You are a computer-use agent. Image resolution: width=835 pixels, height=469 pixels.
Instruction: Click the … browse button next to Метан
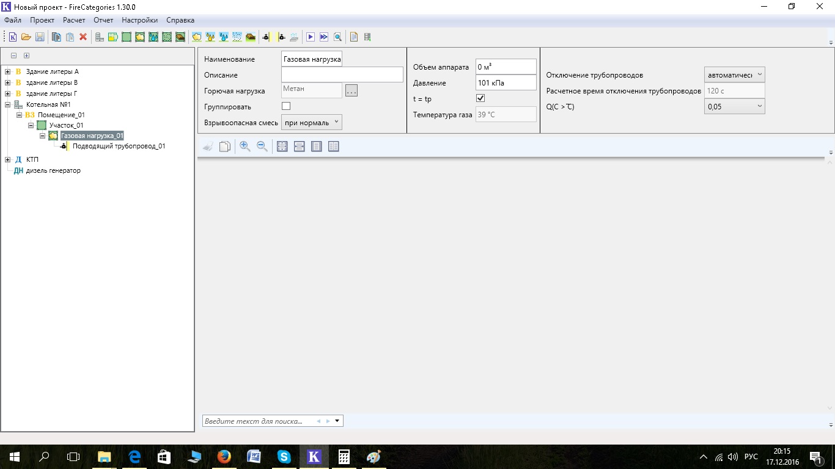click(x=351, y=90)
